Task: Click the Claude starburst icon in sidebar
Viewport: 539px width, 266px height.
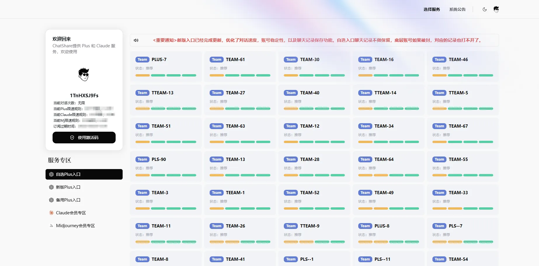Action: [x=51, y=213]
